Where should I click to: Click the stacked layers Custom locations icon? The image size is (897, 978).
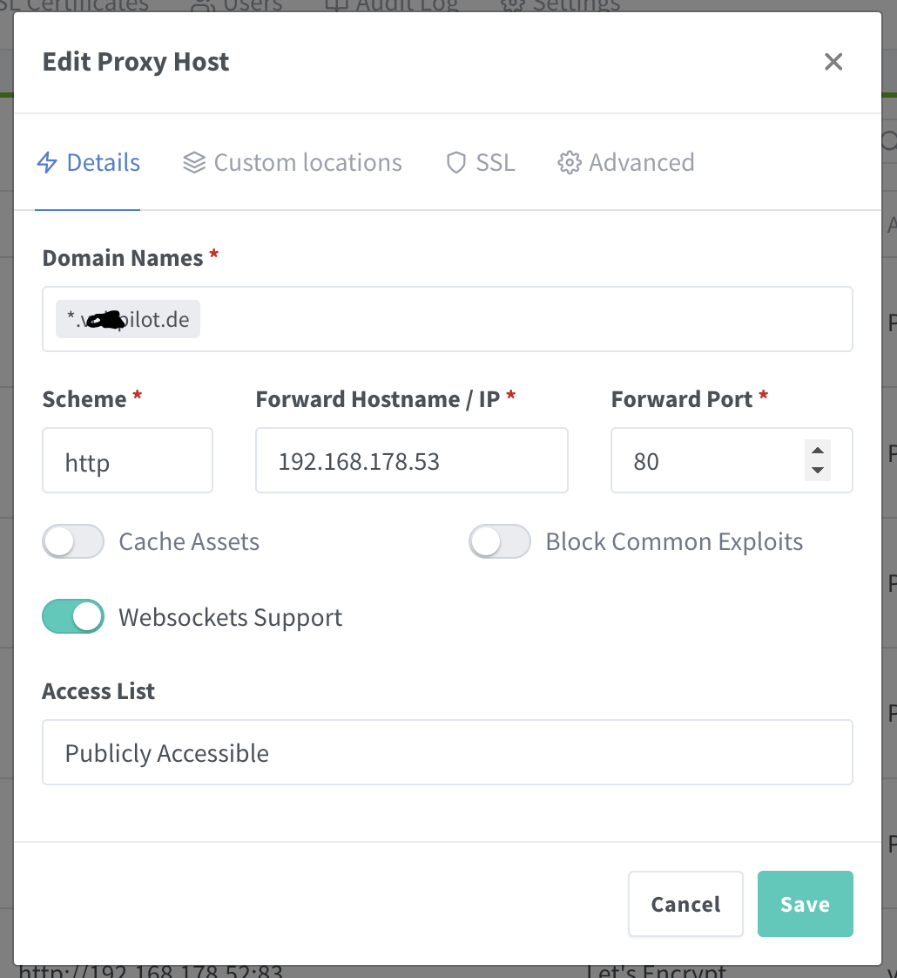click(x=194, y=163)
